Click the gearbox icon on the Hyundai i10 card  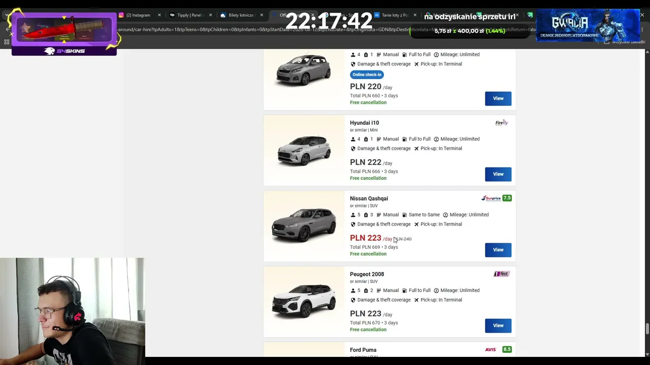(379, 139)
